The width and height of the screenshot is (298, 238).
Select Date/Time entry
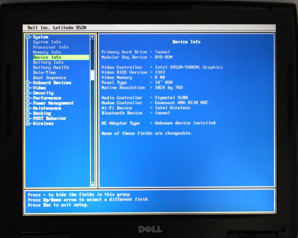click(x=44, y=73)
